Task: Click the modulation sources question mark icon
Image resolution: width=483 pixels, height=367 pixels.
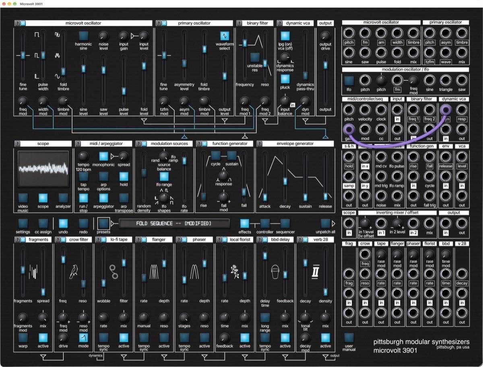Action: click(138, 144)
